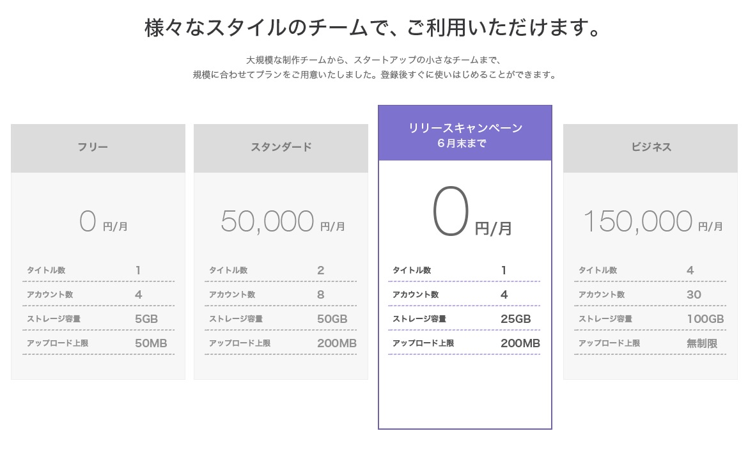748x470 pixels.
Task: Click アップロード上限 50MB row in フリー
Action: click(98, 343)
